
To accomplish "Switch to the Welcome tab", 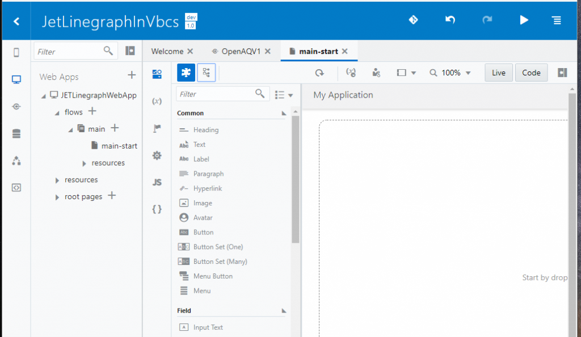I will click(x=166, y=50).
